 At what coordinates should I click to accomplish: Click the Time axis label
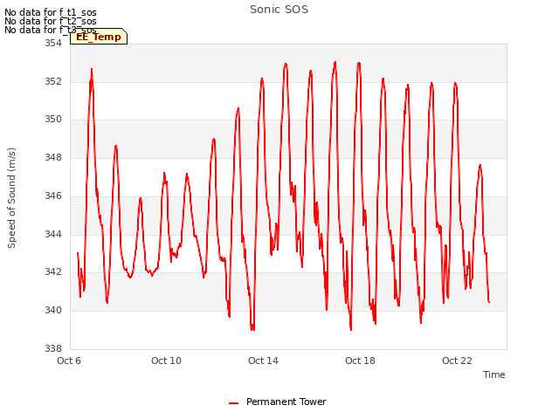[x=493, y=374]
